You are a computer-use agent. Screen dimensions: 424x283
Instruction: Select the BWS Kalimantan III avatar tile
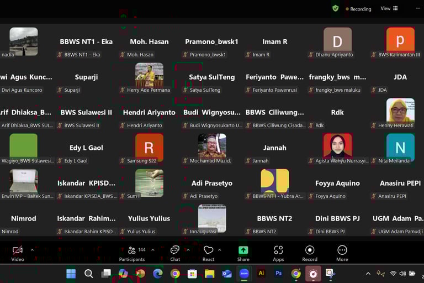(x=400, y=40)
